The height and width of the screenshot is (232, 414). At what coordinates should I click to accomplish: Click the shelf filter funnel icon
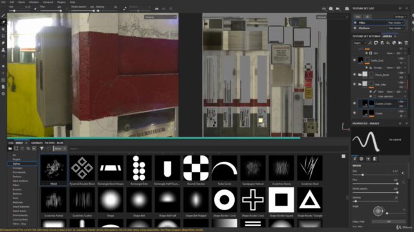pyautogui.click(x=41, y=149)
